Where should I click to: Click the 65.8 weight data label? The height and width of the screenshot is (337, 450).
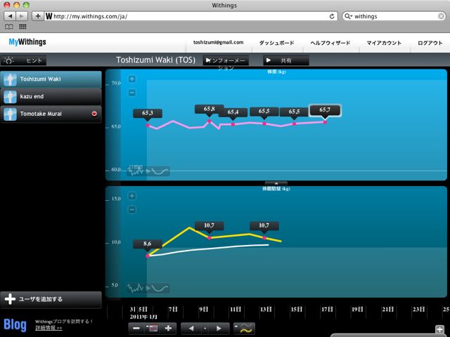(x=210, y=110)
